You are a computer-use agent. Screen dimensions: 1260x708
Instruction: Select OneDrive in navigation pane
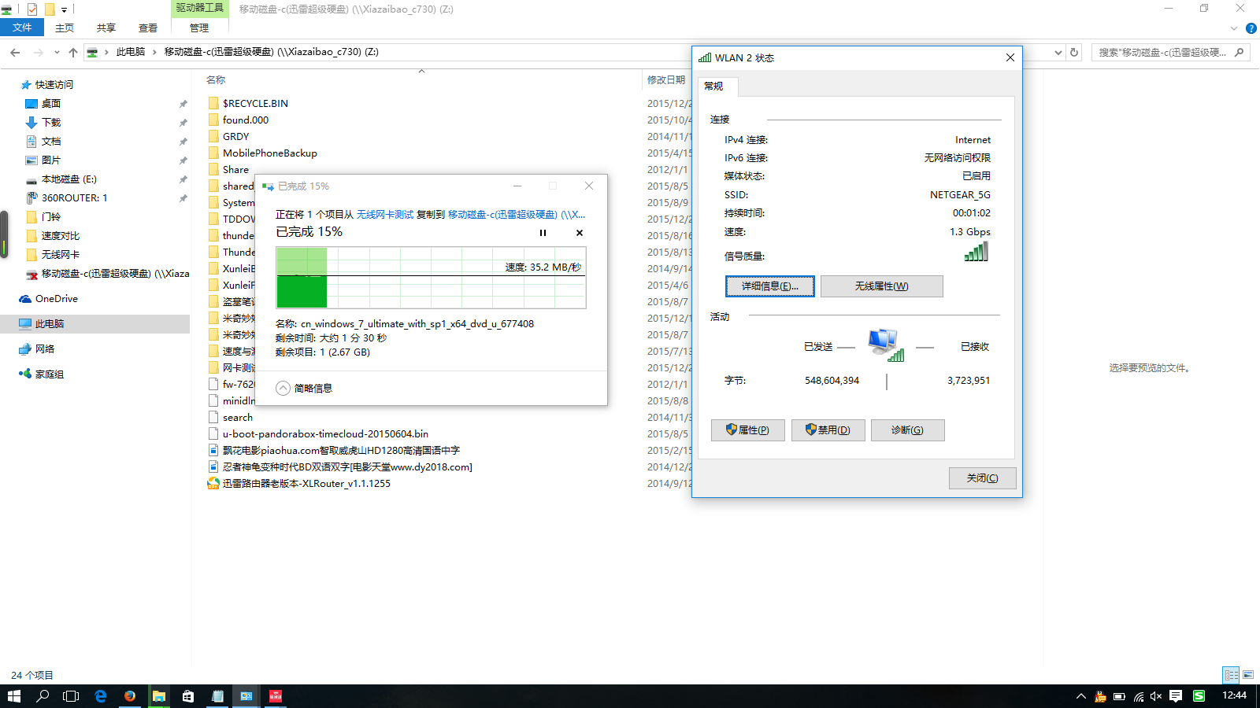56,299
